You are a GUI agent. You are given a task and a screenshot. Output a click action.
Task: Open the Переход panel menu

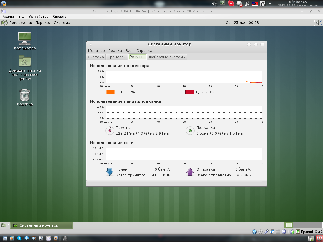click(x=43, y=23)
